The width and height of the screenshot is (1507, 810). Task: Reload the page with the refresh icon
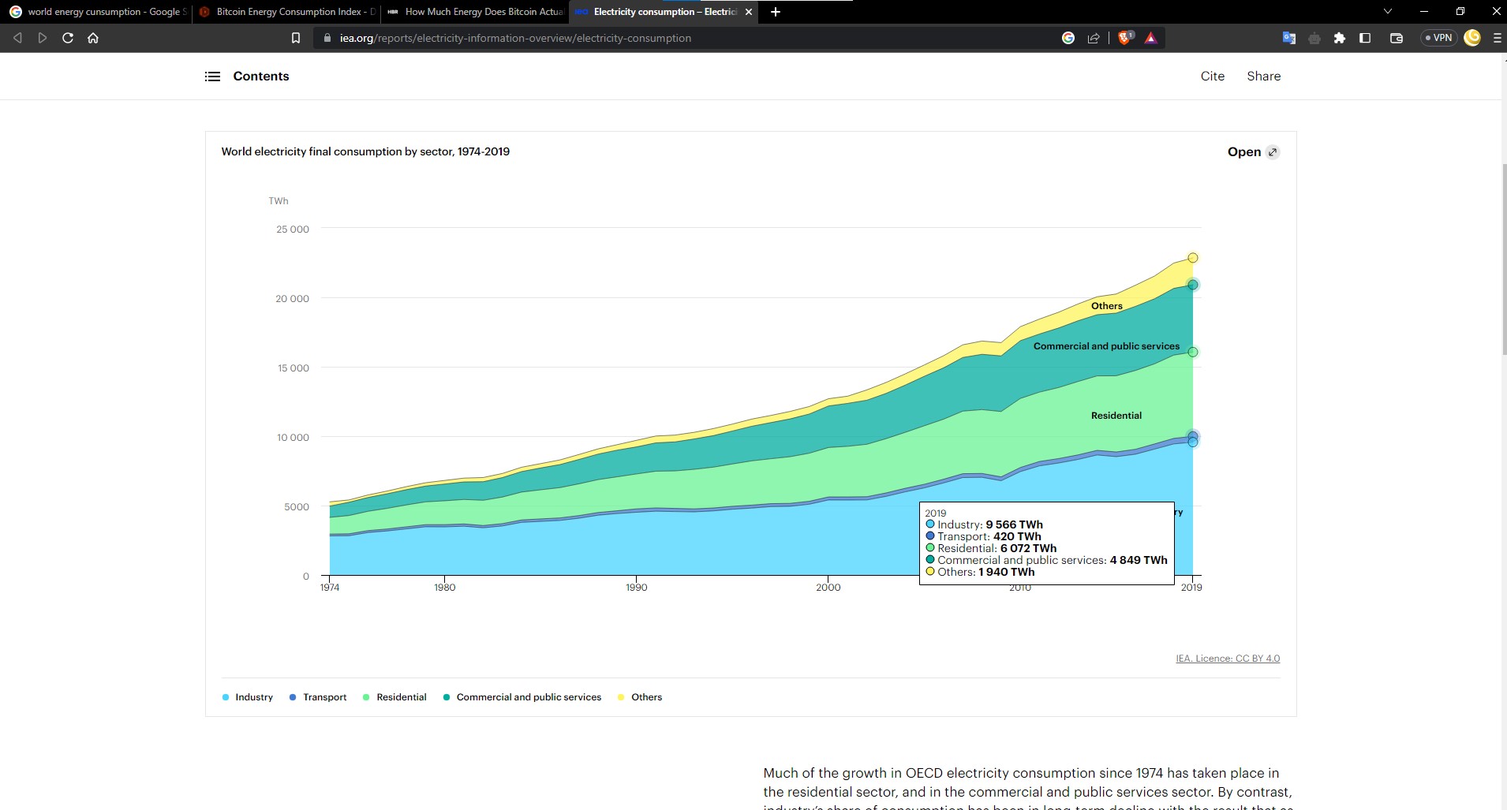[x=68, y=38]
